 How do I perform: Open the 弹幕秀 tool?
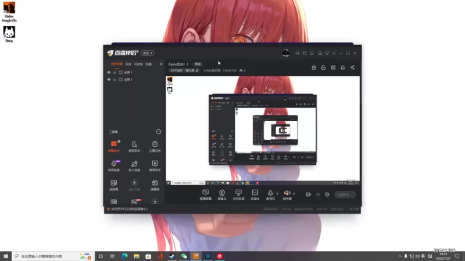pyautogui.click(x=155, y=185)
